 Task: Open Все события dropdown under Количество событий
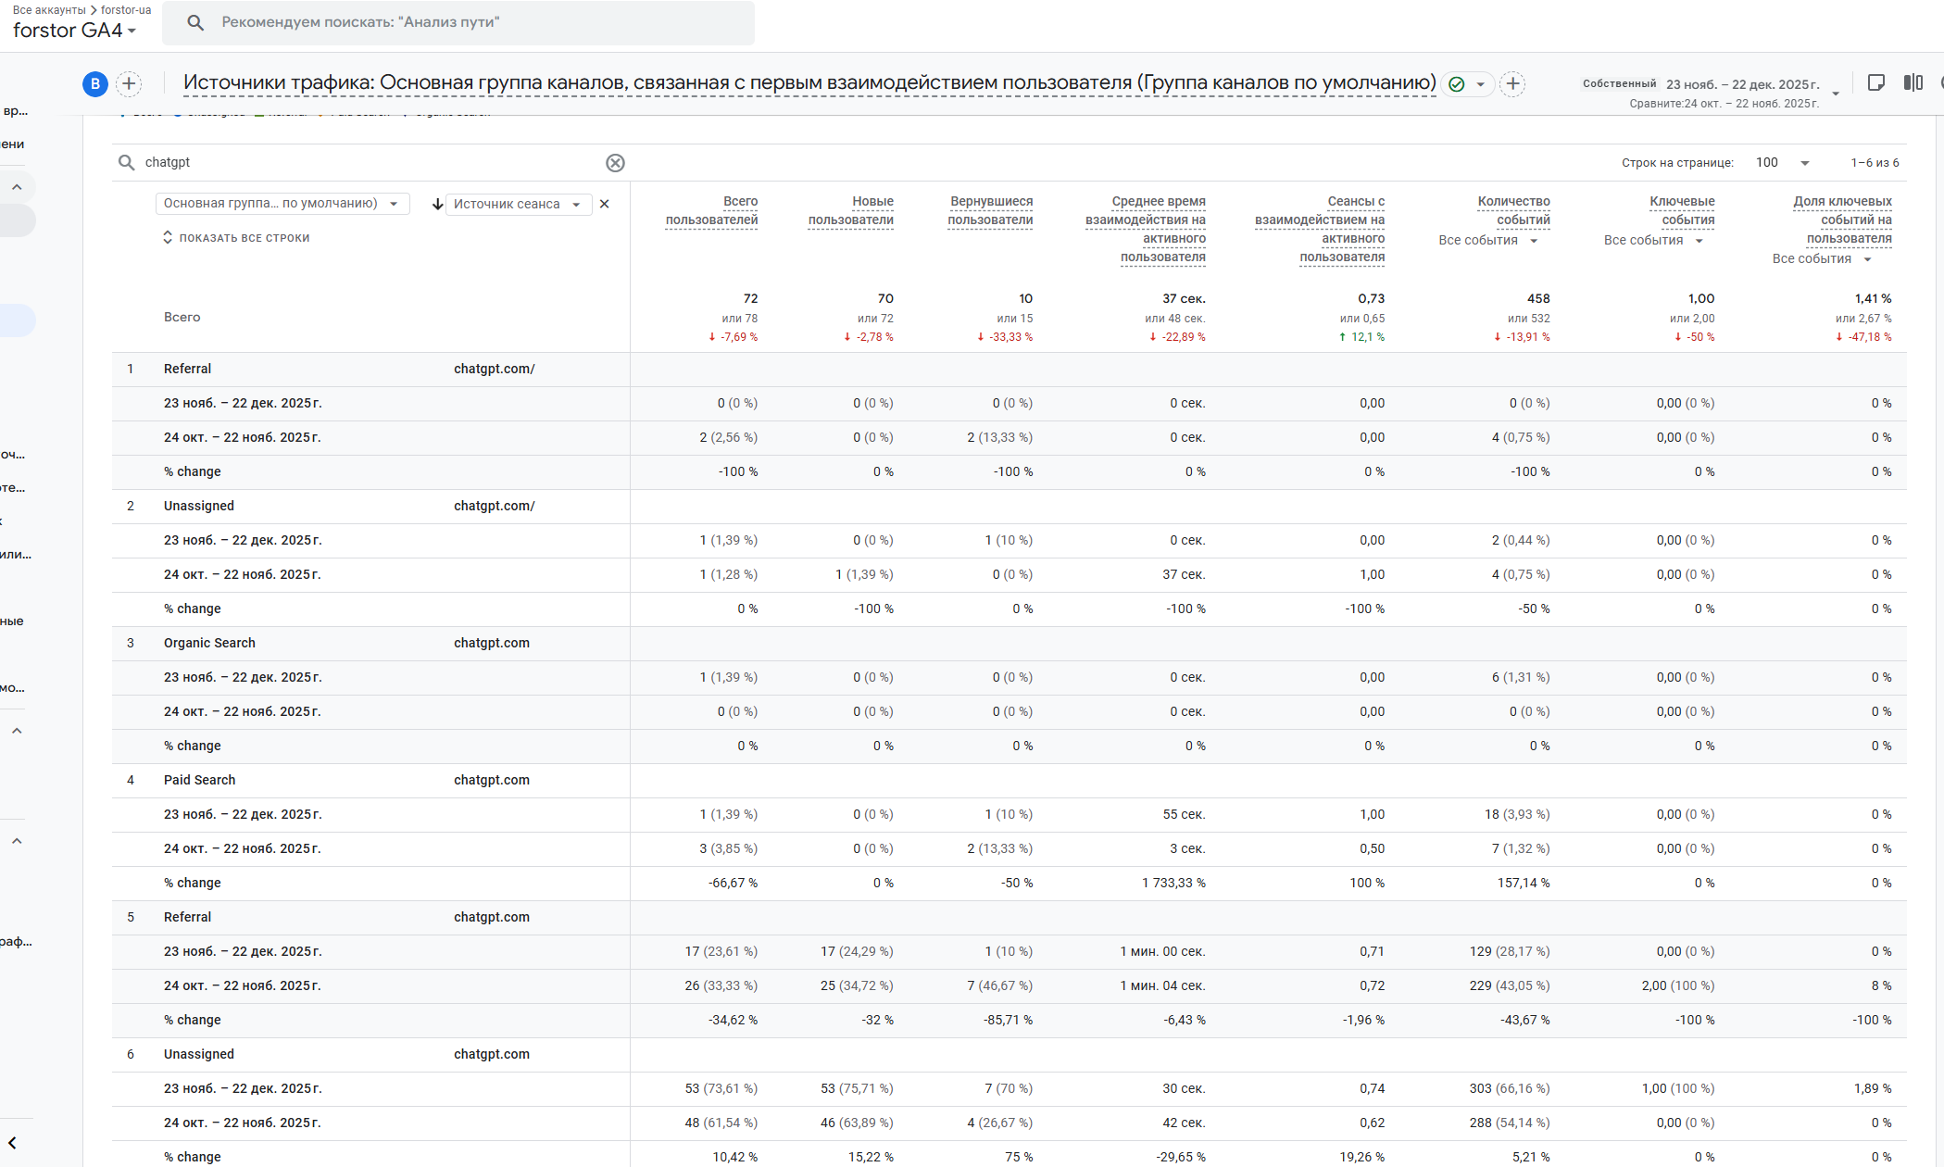point(1487,241)
